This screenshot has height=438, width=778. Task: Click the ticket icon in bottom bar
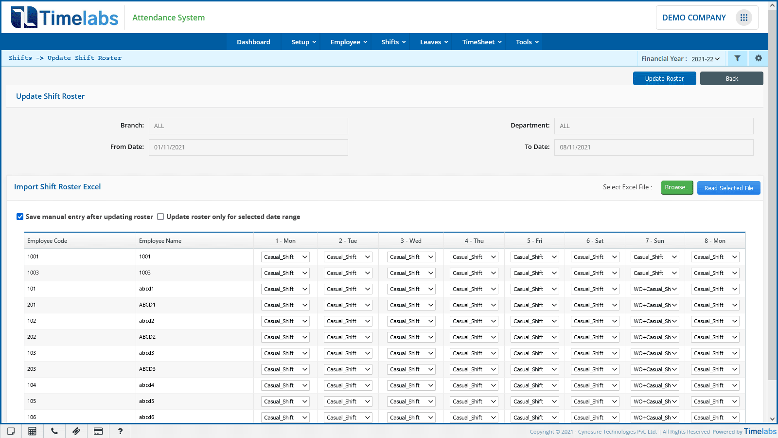(x=76, y=431)
